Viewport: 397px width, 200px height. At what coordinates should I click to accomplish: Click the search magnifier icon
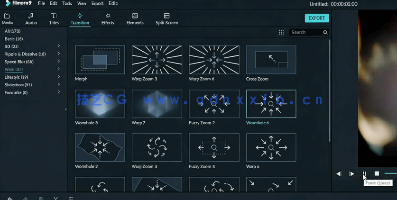pyautogui.click(x=325, y=32)
